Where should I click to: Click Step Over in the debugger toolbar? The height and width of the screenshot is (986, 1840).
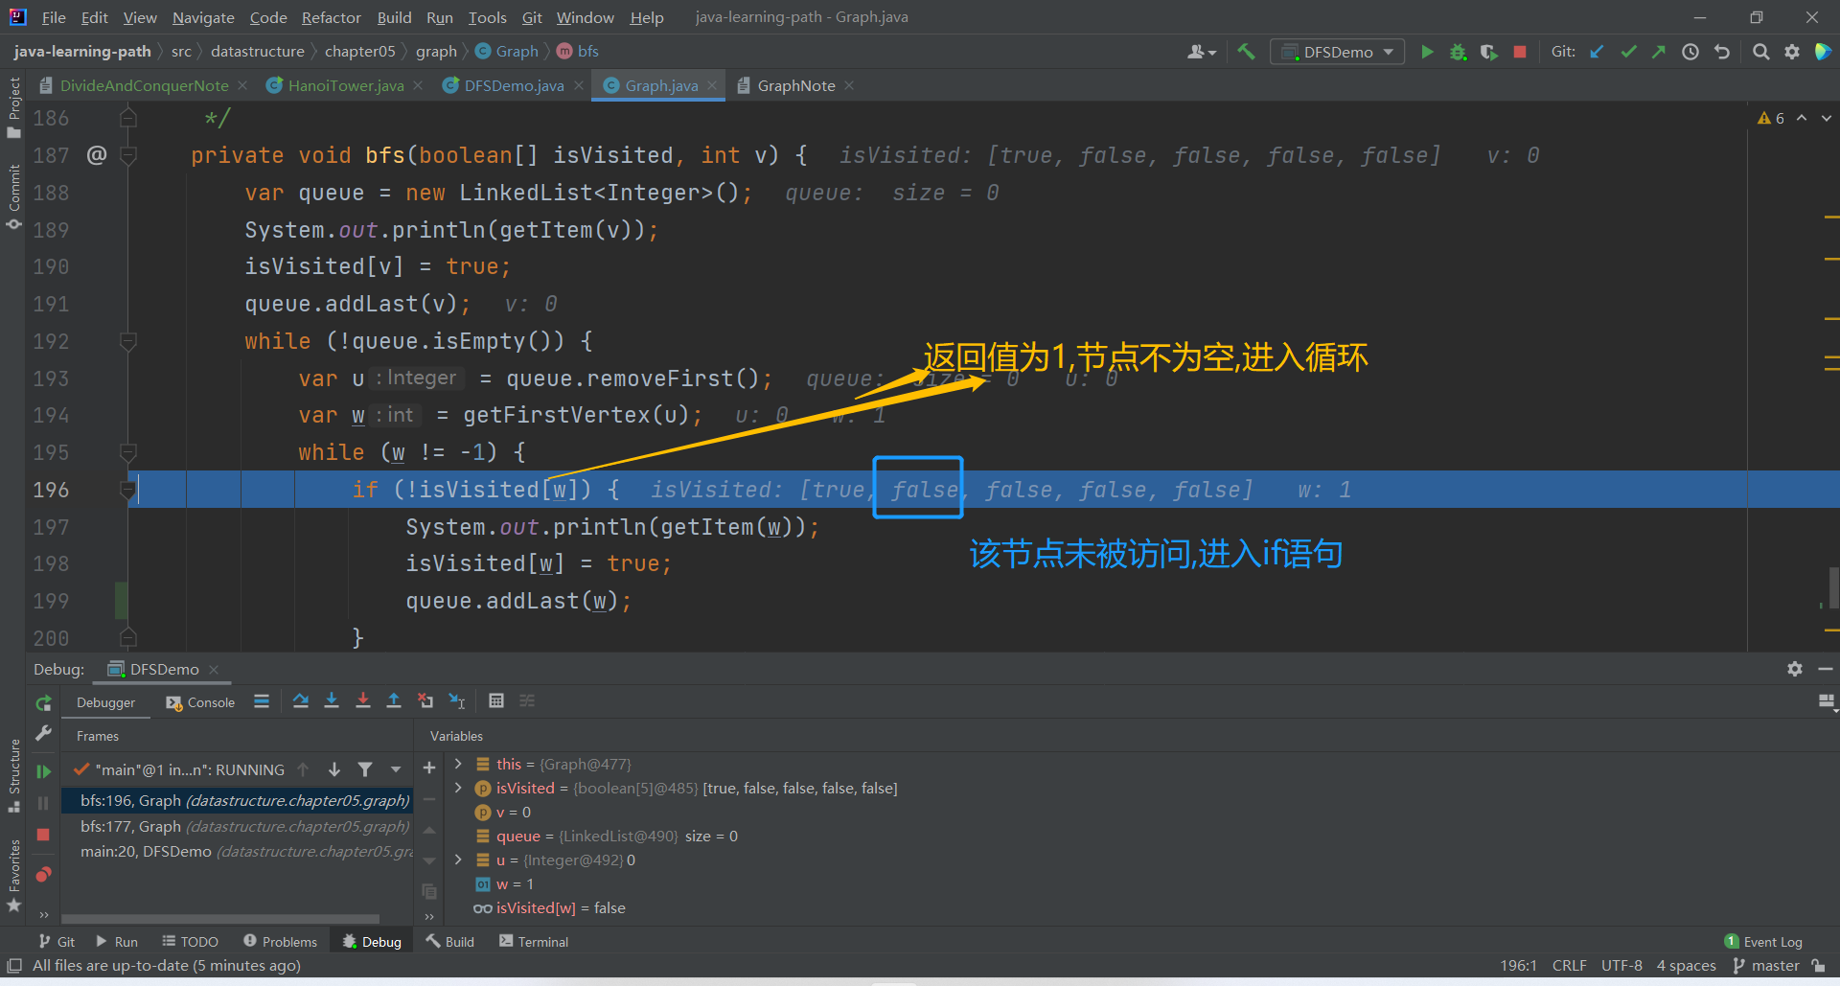(x=301, y=701)
